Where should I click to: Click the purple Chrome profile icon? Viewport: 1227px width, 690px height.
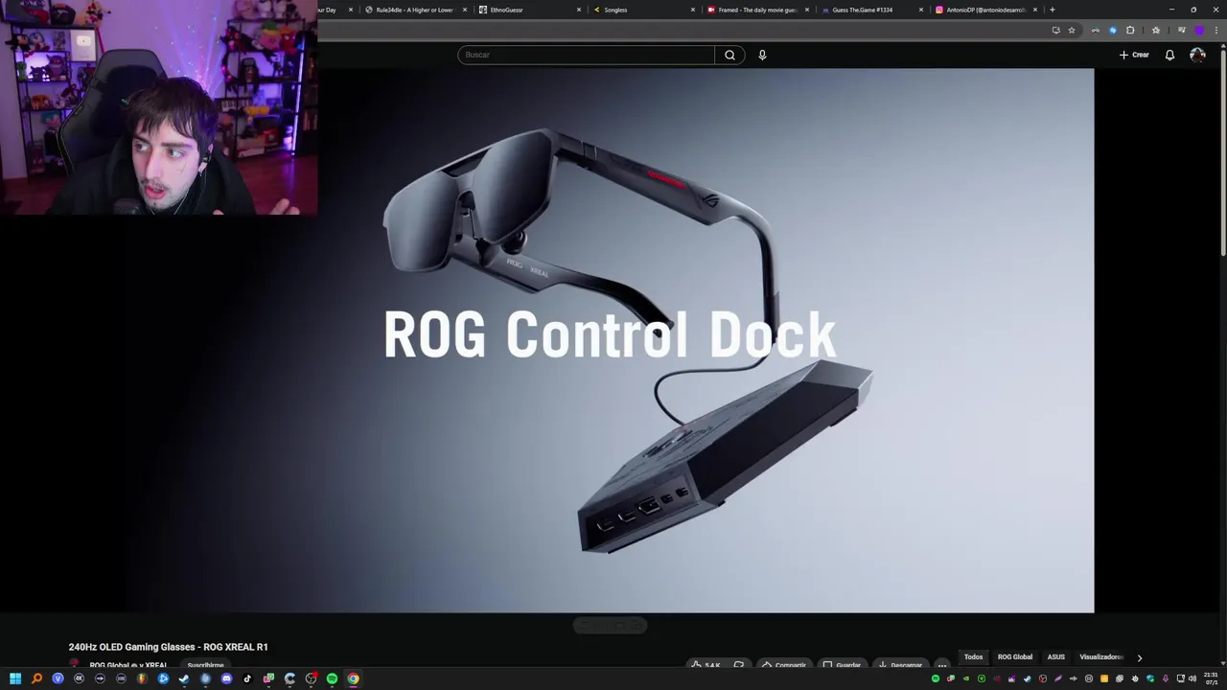click(x=1199, y=30)
